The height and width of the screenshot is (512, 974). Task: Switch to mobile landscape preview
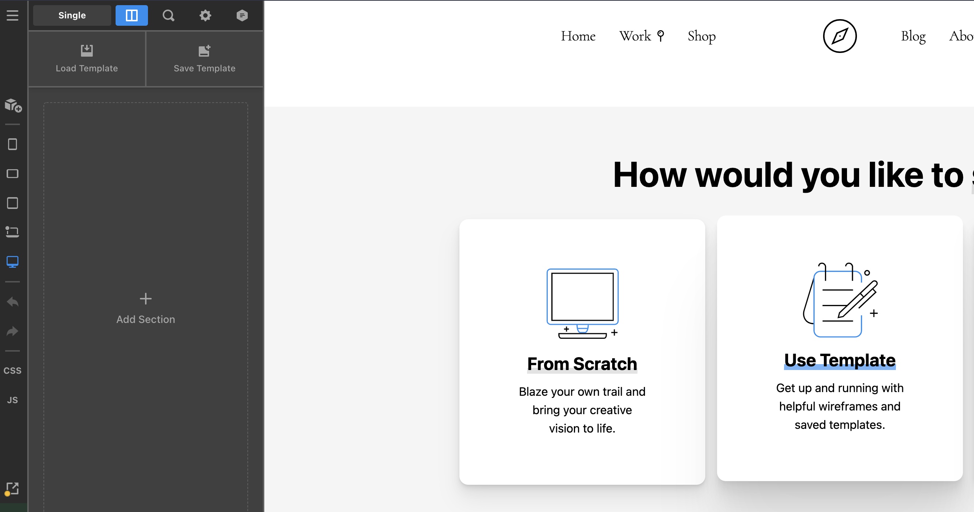point(13,174)
